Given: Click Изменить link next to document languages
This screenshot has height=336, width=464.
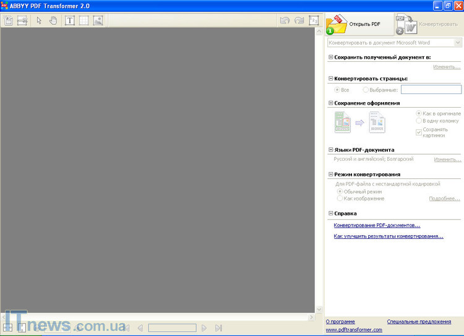Looking at the screenshot, I should [x=447, y=159].
